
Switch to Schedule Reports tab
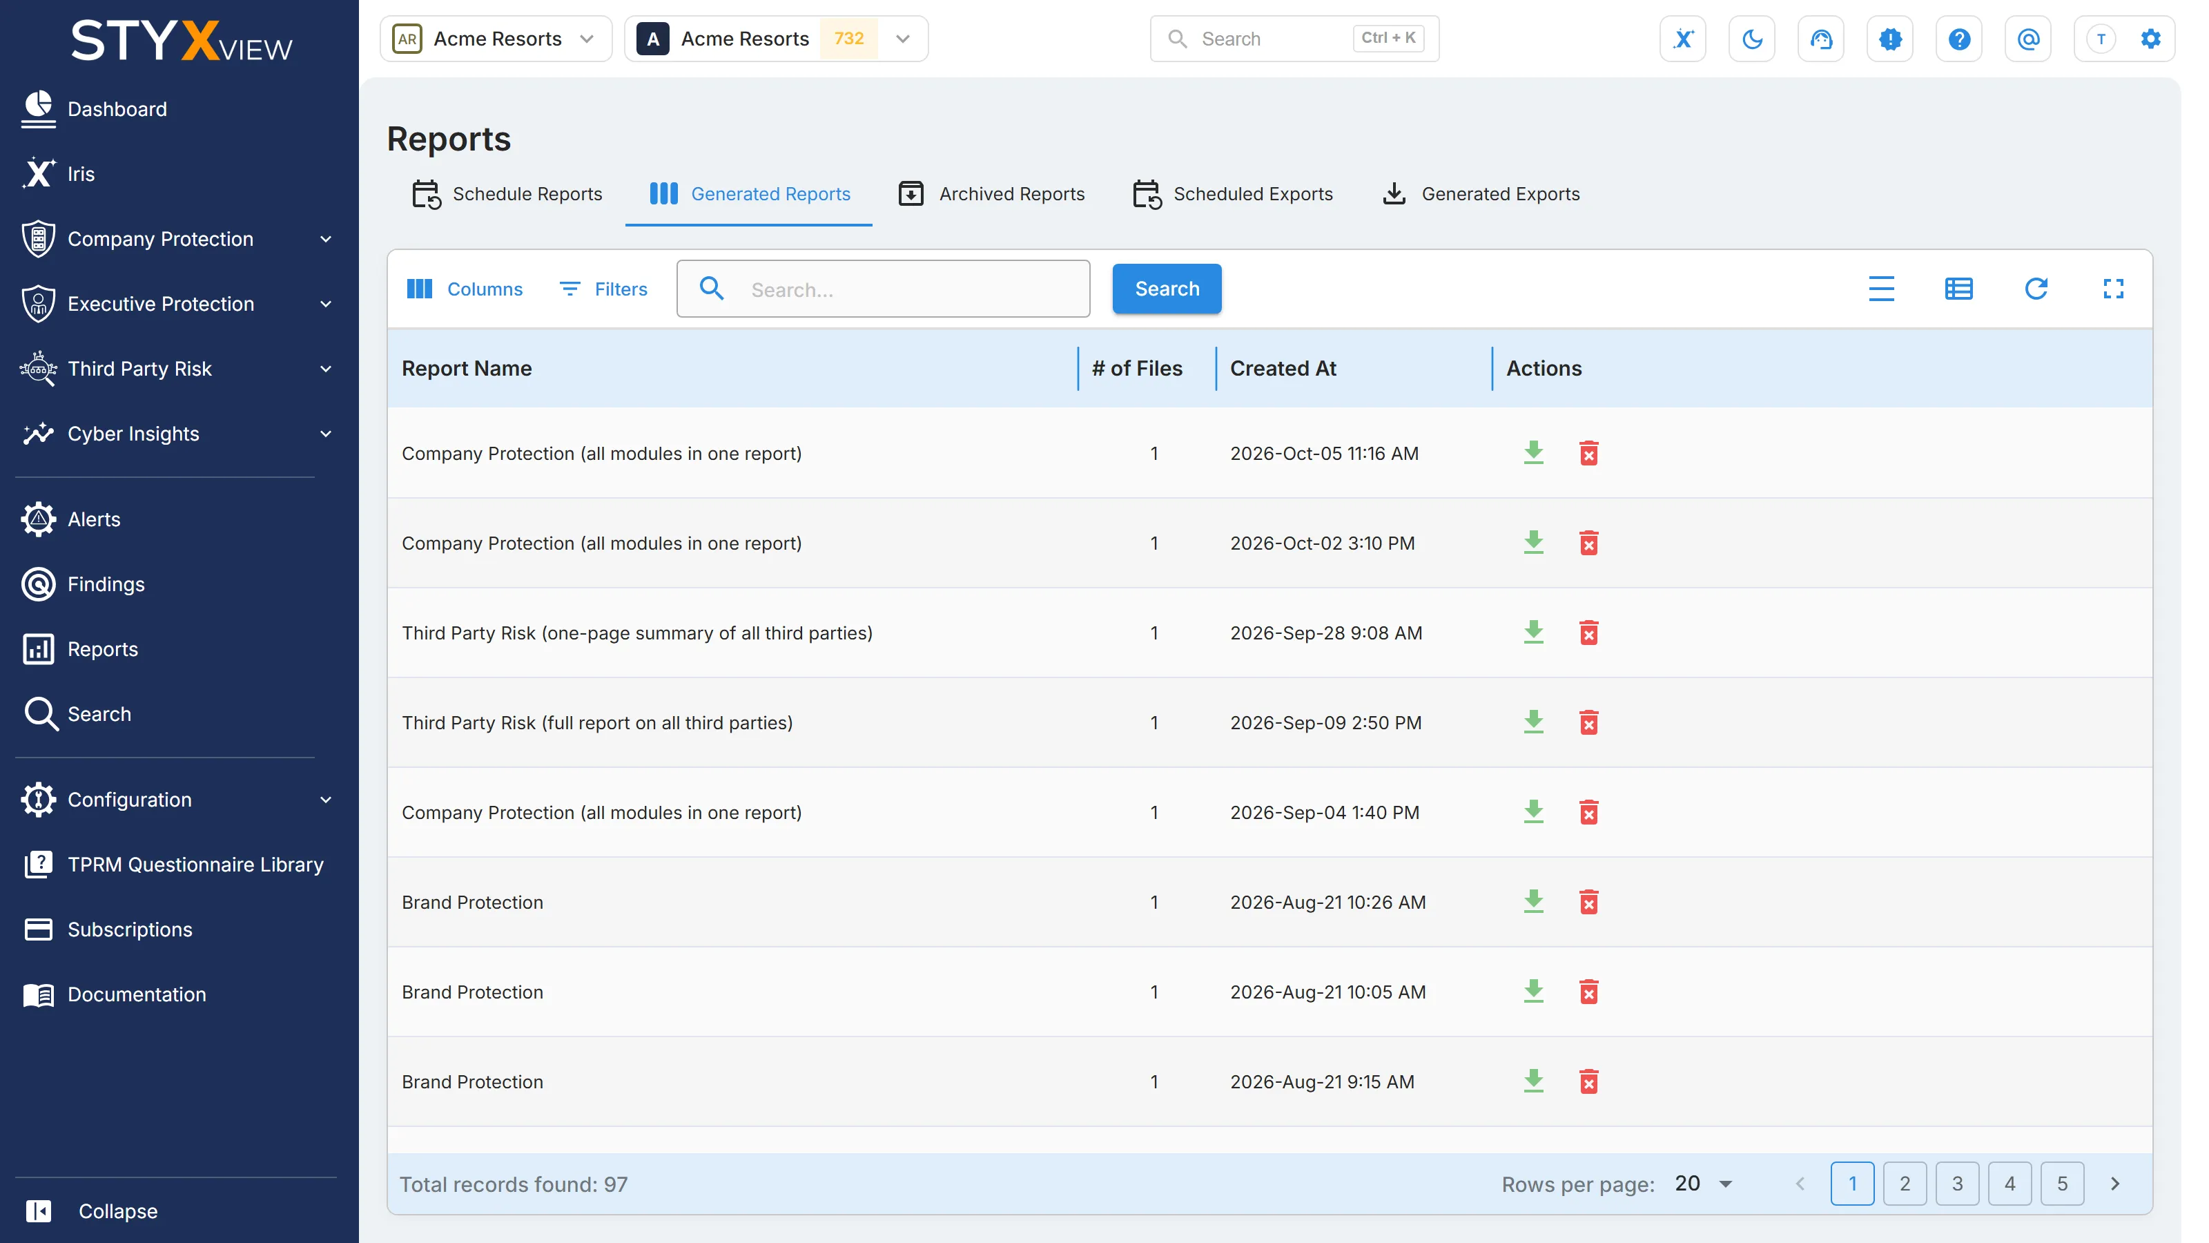[x=507, y=194]
